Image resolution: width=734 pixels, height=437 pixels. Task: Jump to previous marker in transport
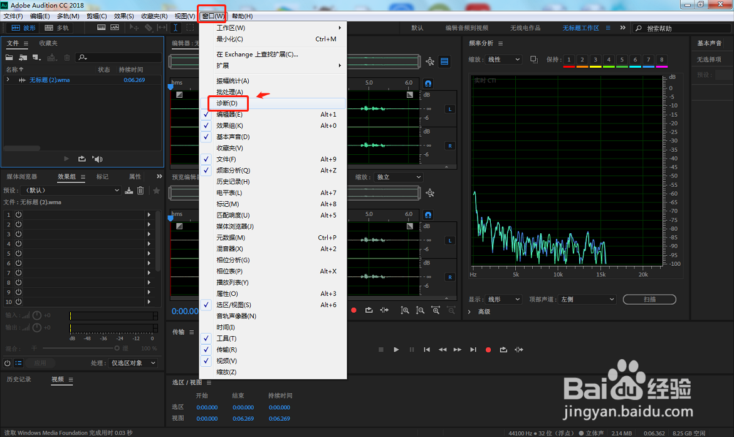[x=426, y=350]
